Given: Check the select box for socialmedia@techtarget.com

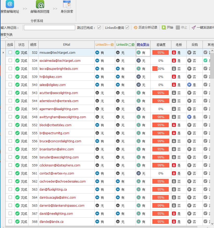Looking at the screenshot, I should point(10,61).
